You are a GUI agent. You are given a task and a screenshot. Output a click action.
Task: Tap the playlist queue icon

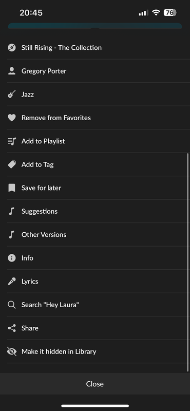tap(11, 141)
